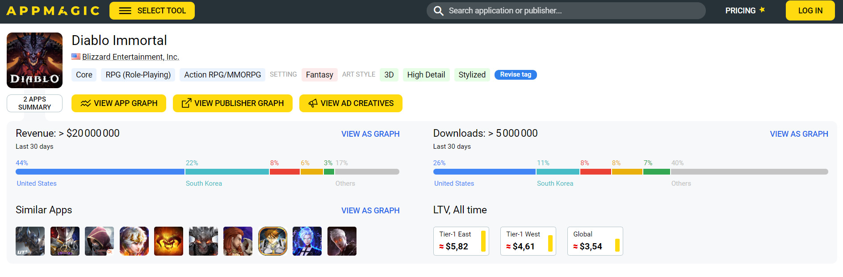The height and width of the screenshot is (277, 843).
Task: Click South Korea label under Revenue
Action: [x=204, y=183]
